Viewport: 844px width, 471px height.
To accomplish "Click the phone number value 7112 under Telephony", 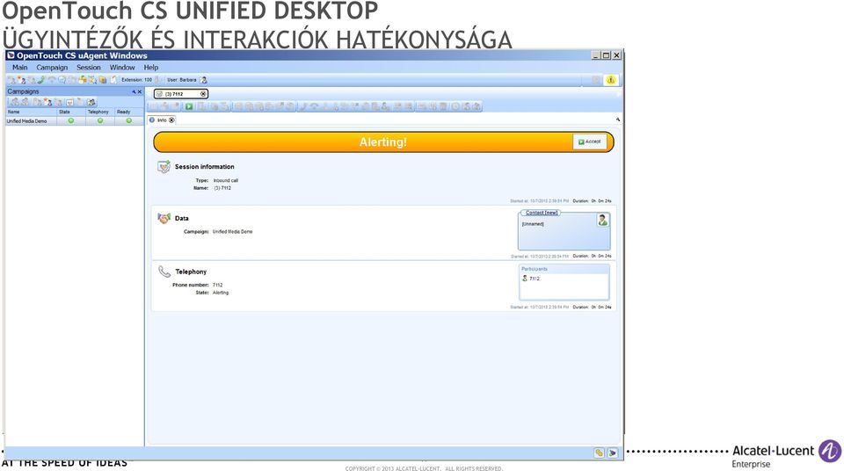I will tap(217, 285).
